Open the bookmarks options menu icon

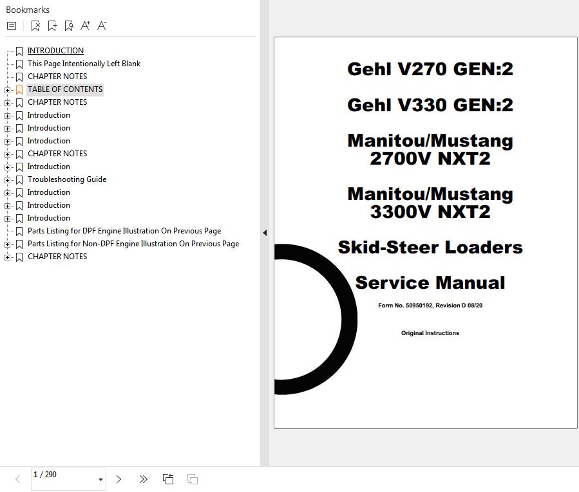pyautogui.click(x=12, y=26)
